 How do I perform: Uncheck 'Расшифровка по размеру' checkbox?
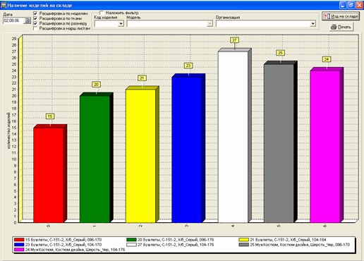tap(35, 23)
